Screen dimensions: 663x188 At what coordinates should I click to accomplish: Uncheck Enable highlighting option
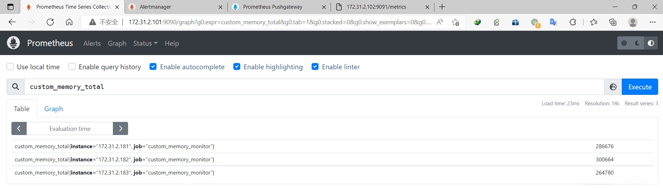click(237, 67)
